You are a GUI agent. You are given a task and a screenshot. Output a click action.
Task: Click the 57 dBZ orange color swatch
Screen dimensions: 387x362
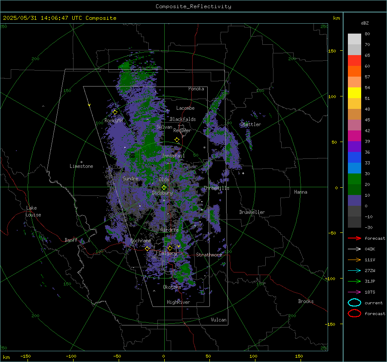point(354,71)
